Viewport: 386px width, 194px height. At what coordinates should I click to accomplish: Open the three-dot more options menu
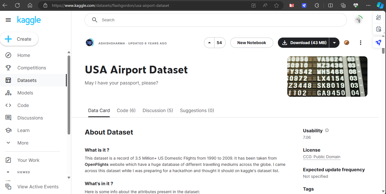[361, 43]
